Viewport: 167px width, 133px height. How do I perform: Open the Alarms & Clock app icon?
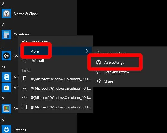point(6,14)
